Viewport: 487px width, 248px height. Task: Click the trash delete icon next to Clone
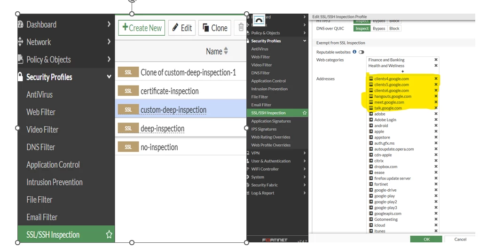241,27
